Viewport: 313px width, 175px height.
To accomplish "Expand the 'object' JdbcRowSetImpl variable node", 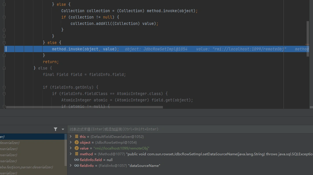I will pyautogui.click(x=71, y=142).
